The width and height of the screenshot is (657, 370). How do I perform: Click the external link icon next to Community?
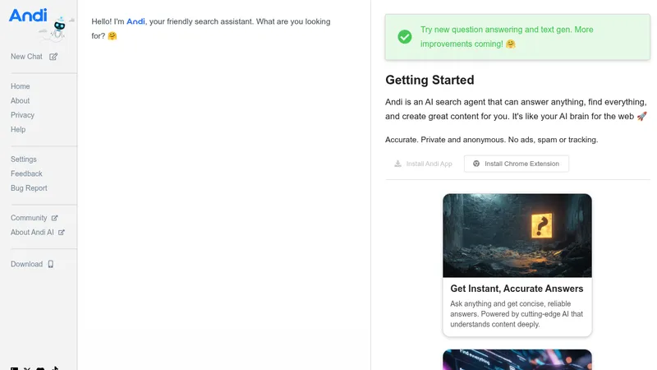tap(54, 218)
